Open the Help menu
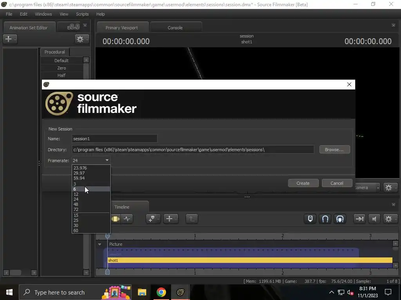Image resolution: width=401 pixels, height=300 pixels. (x=101, y=14)
